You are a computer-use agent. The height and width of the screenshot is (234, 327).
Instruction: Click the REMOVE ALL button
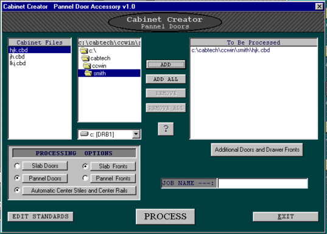pyautogui.click(x=166, y=108)
